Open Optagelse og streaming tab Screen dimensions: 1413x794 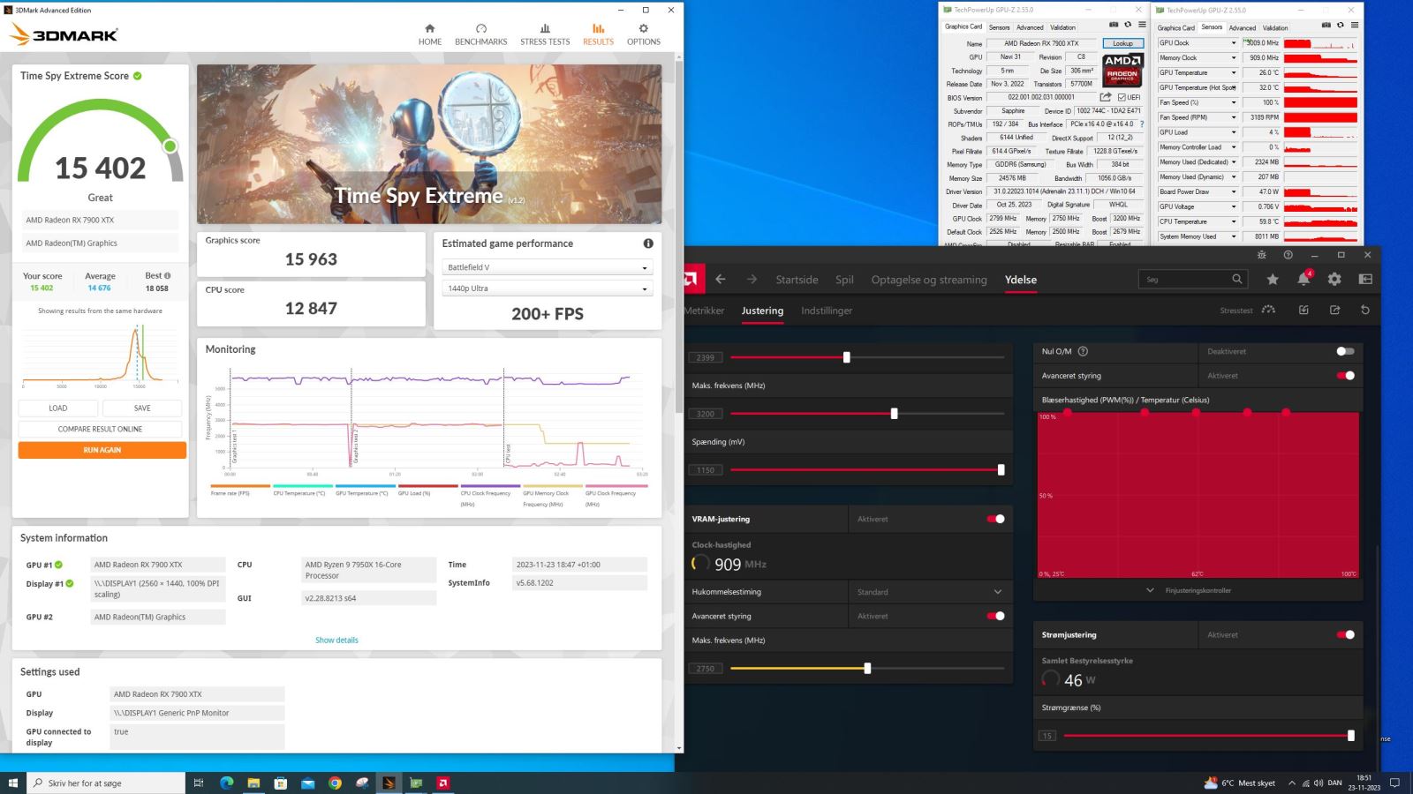pyautogui.click(x=929, y=280)
